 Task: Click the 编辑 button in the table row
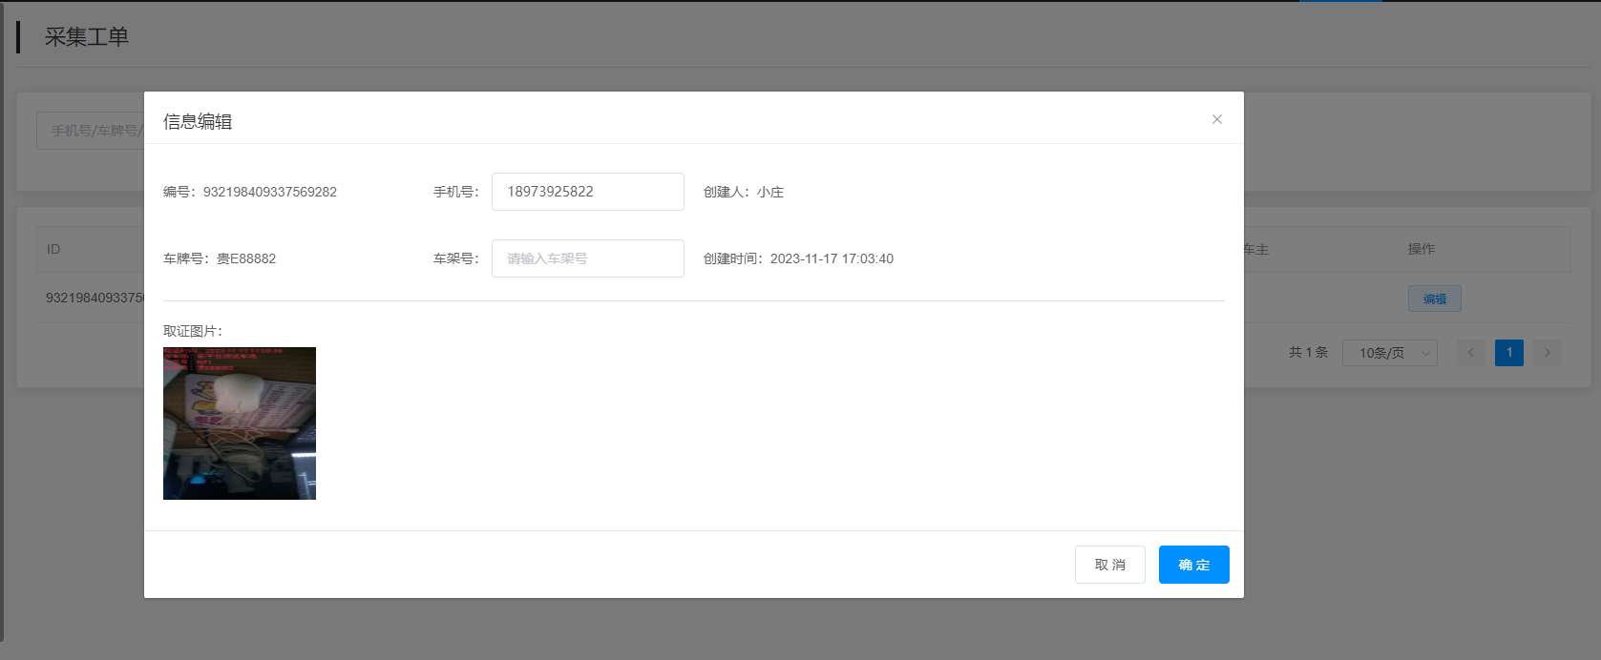[x=1434, y=299]
